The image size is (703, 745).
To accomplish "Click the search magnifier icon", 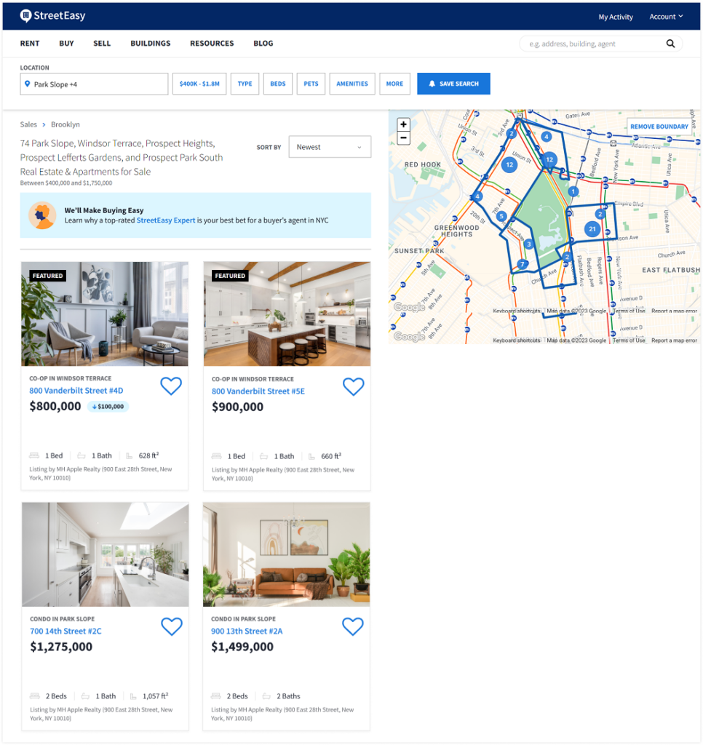I will point(670,44).
